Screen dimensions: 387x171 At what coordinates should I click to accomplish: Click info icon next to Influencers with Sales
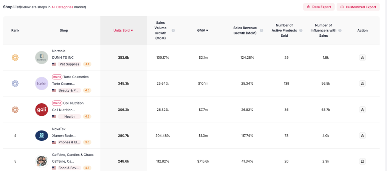[340, 30]
